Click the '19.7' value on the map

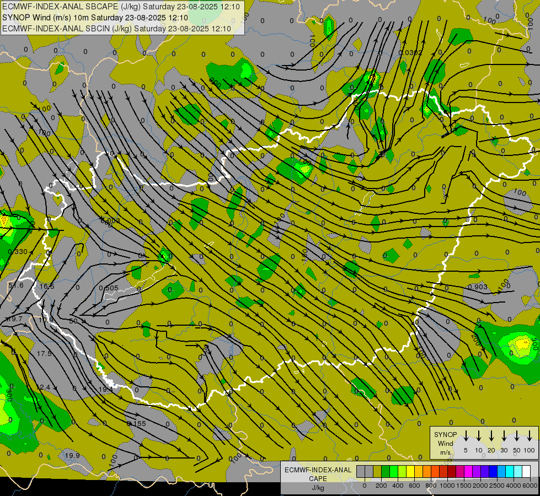[x=15, y=319]
